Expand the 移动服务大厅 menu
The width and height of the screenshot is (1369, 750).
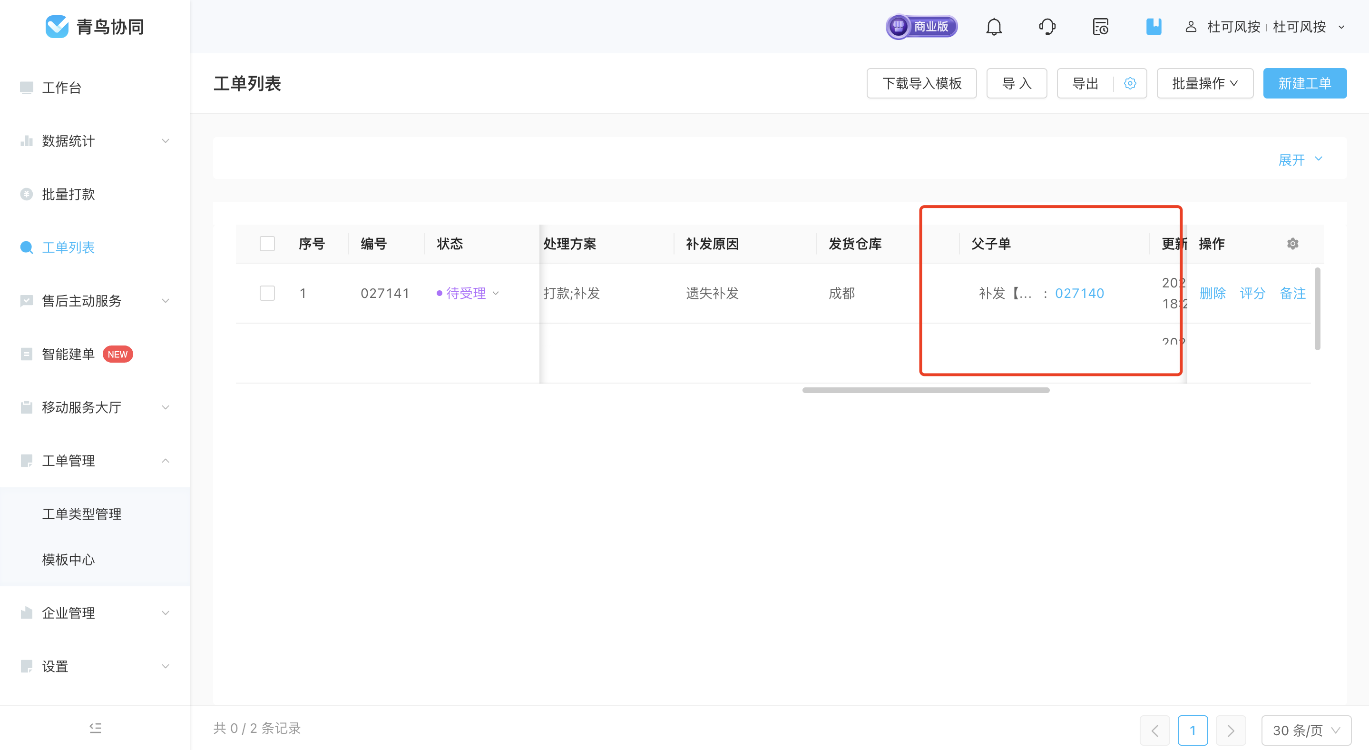coord(165,407)
